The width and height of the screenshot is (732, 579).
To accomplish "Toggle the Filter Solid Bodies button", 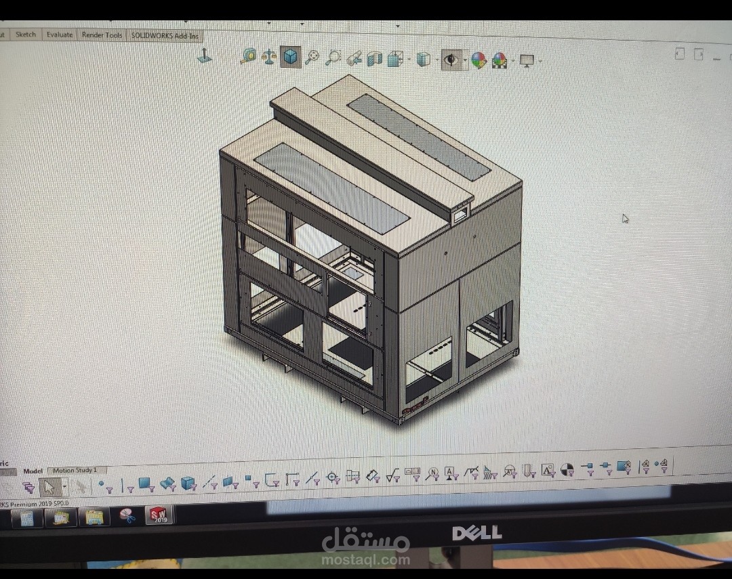I will click(x=188, y=484).
